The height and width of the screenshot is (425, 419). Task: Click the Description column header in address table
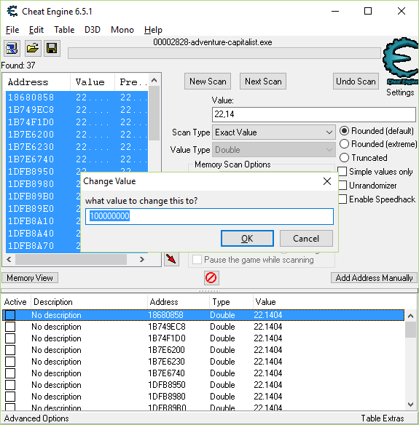[89, 302]
